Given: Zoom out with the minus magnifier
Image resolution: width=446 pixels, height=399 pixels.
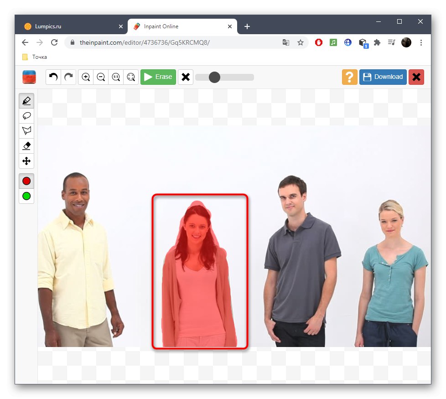Looking at the screenshot, I should pos(101,77).
